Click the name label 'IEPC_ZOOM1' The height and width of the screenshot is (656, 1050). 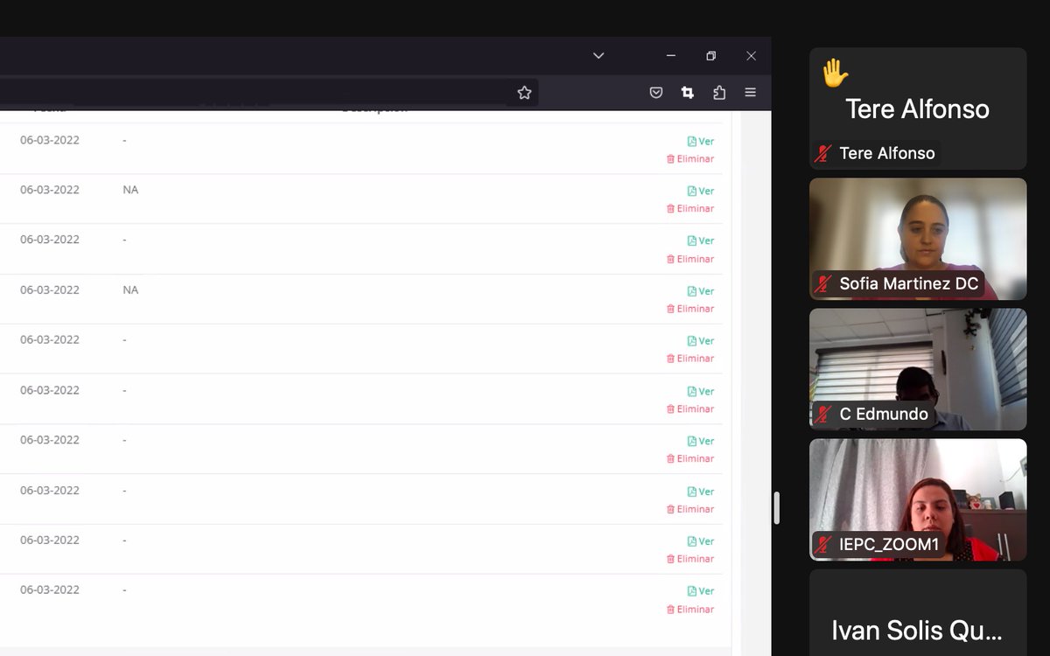pyautogui.click(x=889, y=545)
